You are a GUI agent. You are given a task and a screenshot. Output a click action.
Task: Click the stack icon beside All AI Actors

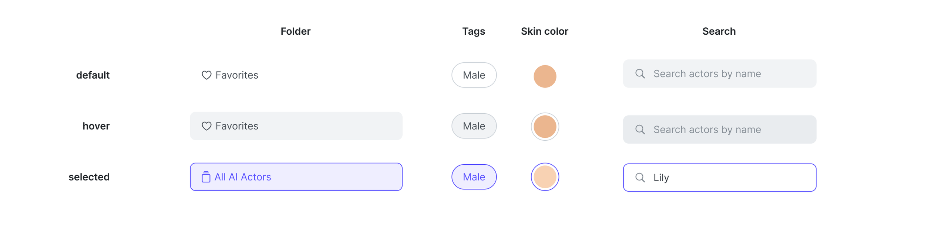tap(206, 177)
